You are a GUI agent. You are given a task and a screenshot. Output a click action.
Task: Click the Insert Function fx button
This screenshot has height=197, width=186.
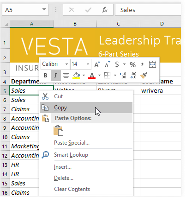(x=105, y=10)
